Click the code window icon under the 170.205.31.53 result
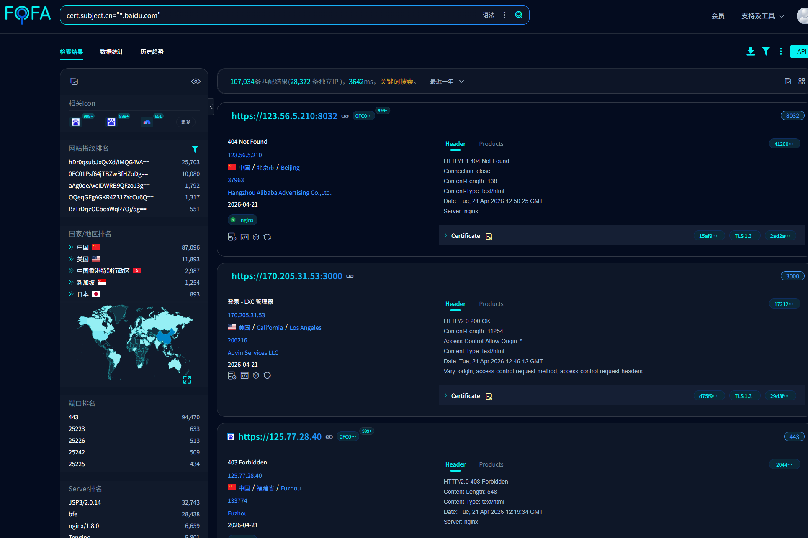The width and height of the screenshot is (808, 538). pos(244,375)
